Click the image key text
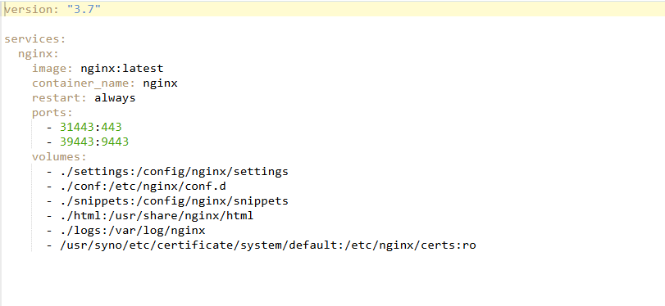Viewport: 665px width, 306px height. [48, 68]
